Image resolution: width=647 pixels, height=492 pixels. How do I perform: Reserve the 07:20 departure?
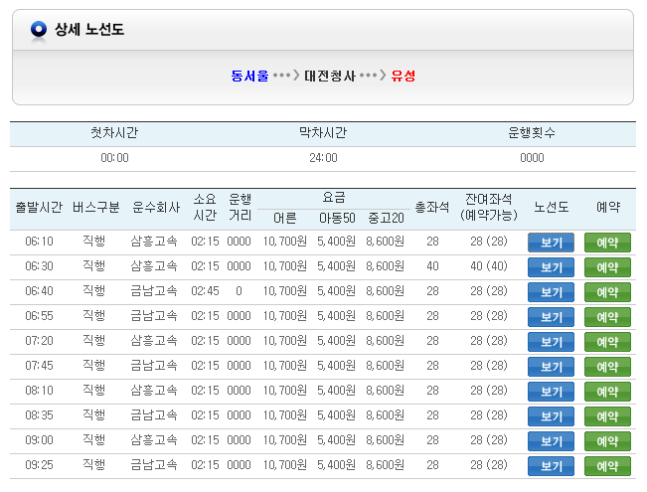[607, 341]
